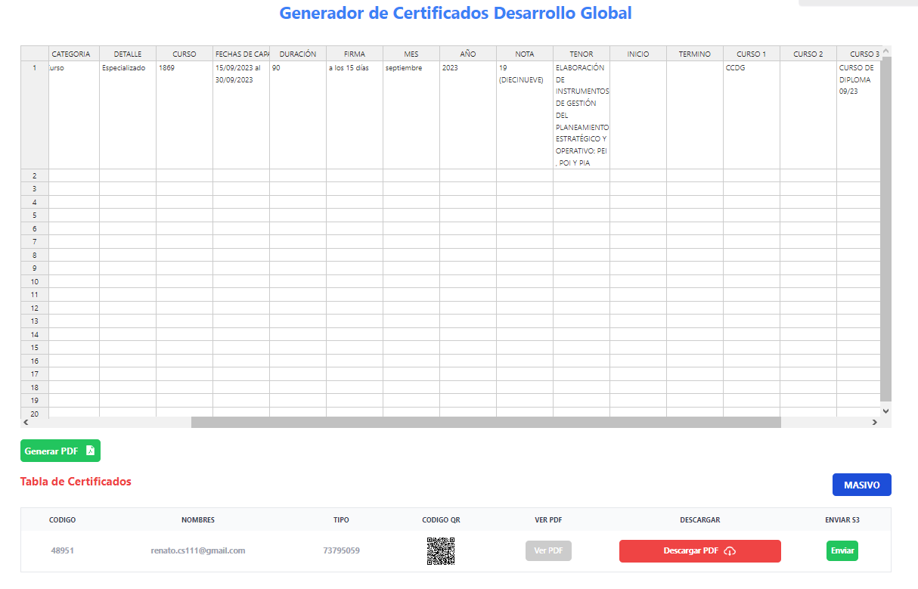Select the CATEGORIA column header
Screen dimensions: 918x589
[73, 53]
